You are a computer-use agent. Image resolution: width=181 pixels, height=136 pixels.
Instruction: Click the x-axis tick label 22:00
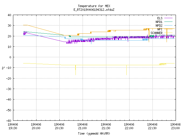(129, 128)
